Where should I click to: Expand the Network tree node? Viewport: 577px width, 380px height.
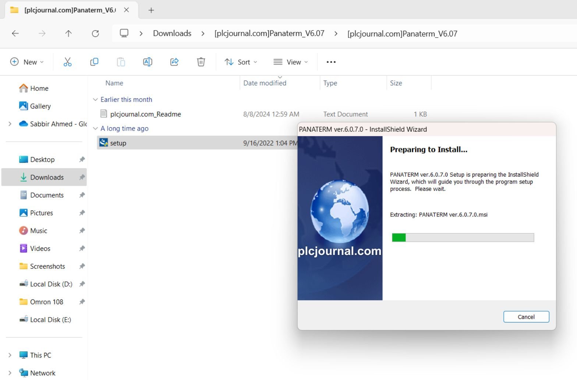(x=10, y=373)
